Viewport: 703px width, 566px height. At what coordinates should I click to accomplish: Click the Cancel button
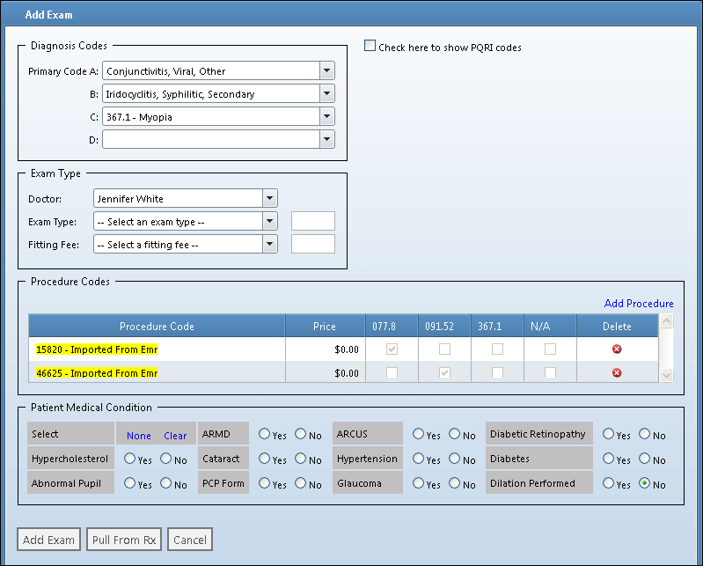click(x=190, y=540)
